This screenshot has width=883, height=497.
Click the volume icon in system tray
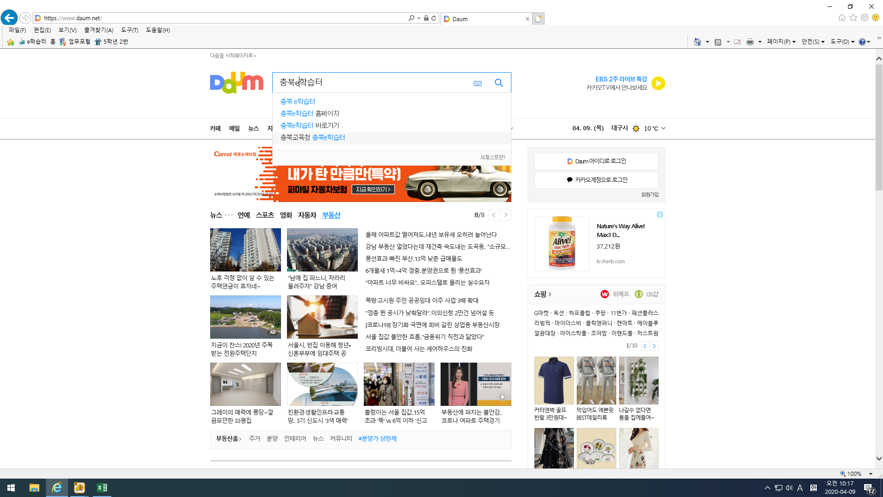pyautogui.click(x=789, y=488)
